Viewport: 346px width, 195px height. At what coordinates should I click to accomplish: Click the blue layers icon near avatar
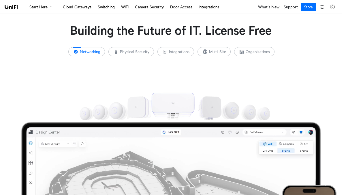(x=301, y=132)
